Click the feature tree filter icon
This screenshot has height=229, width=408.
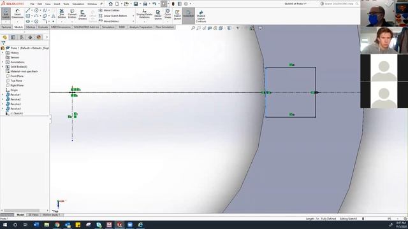[x=3, y=43]
